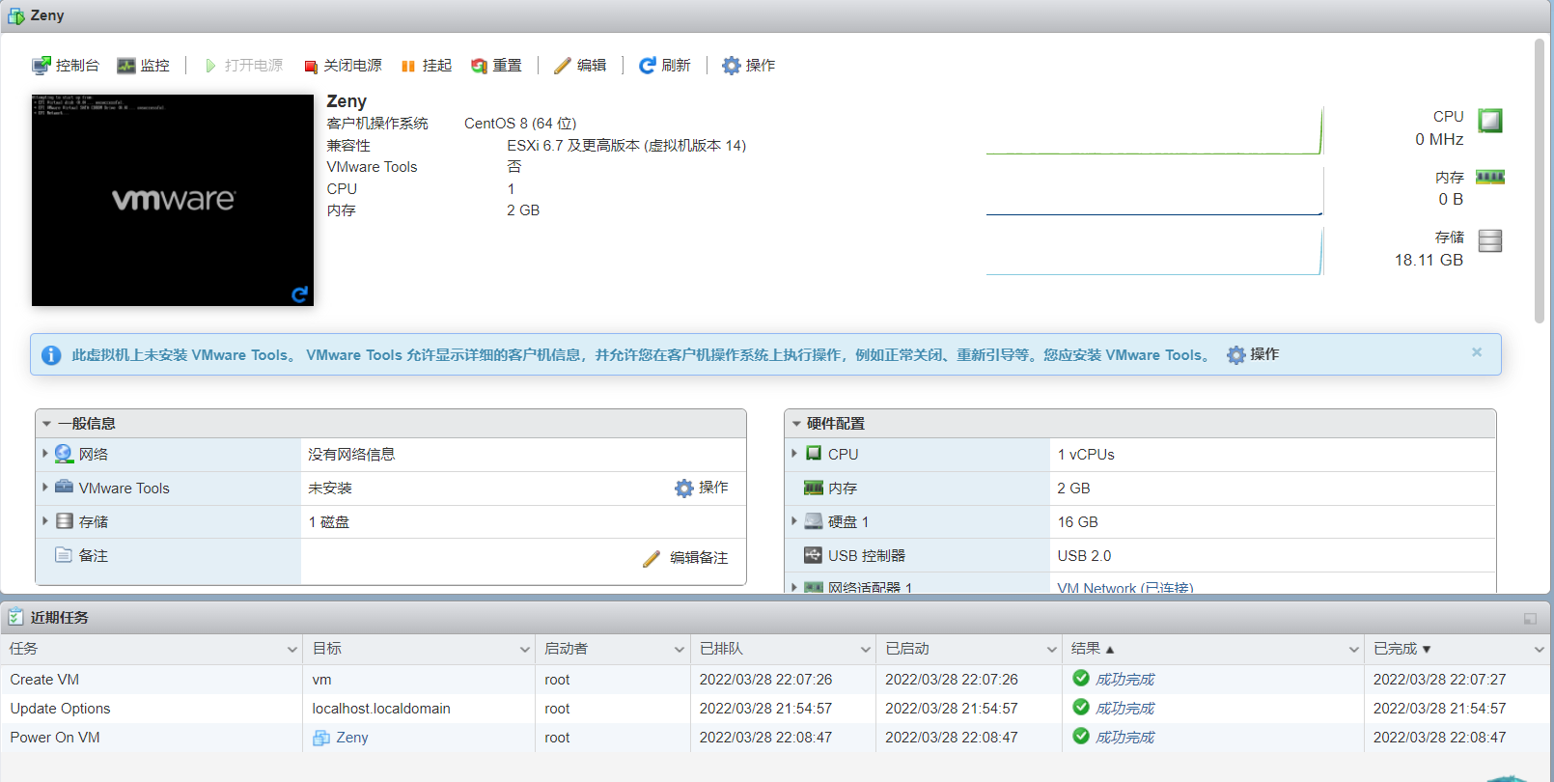Open the VM Network link

coord(1125,587)
